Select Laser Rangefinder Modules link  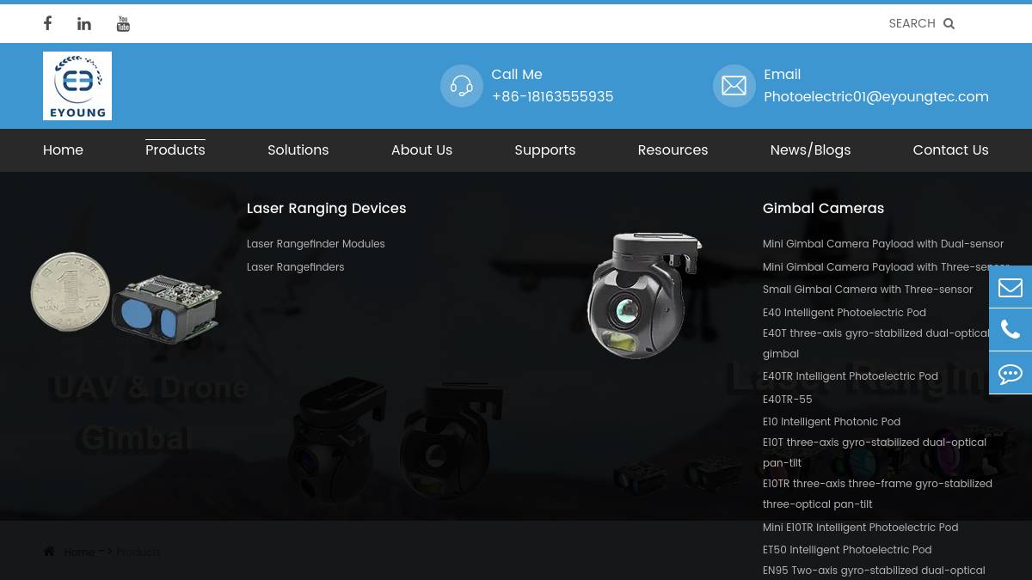click(x=316, y=244)
